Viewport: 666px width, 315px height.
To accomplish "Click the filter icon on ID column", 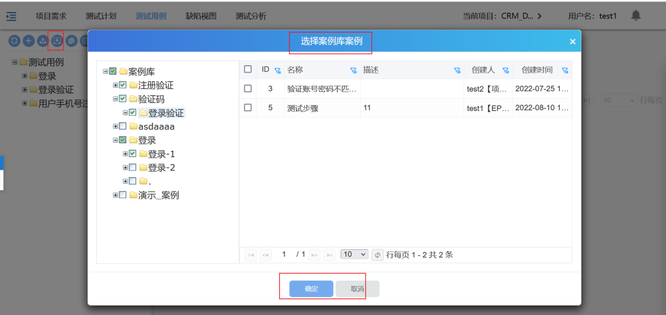I will point(278,70).
